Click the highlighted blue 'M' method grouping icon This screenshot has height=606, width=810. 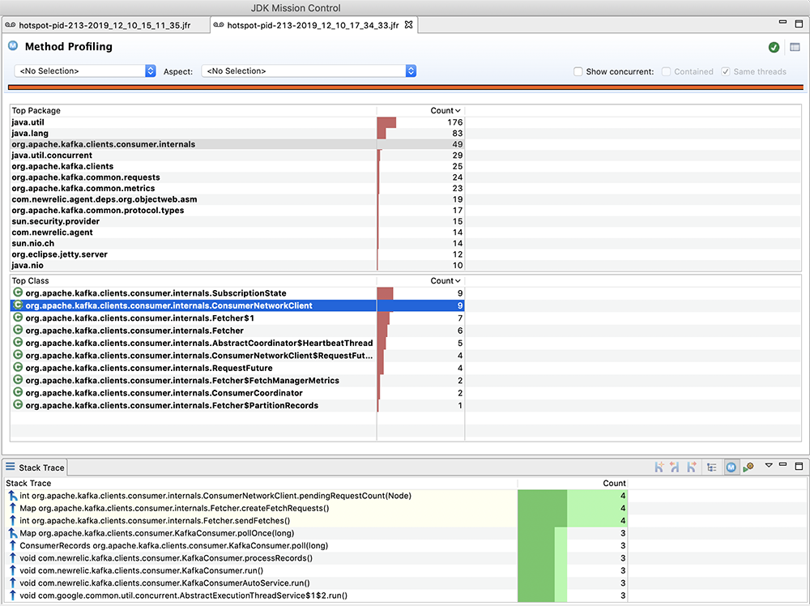[731, 467]
